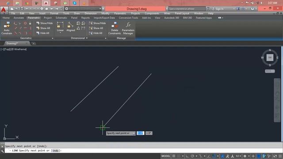Click the Undo arrow icon
The width and height of the screenshot is (283, 159).
click(x=27, y=9)
